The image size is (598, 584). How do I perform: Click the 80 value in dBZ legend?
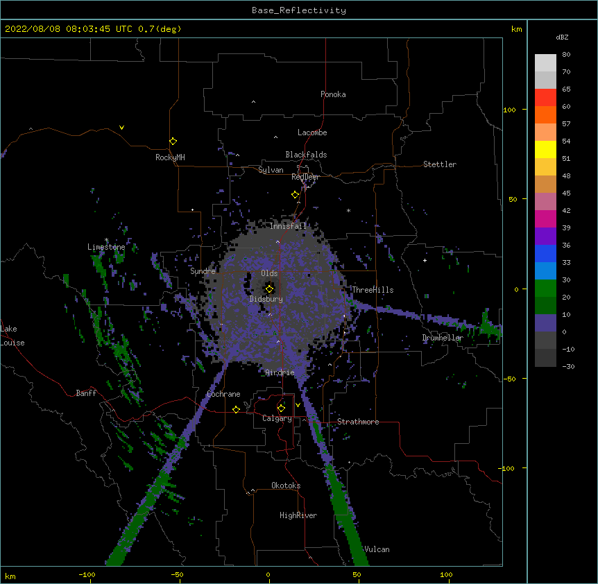tap(566, 54)
